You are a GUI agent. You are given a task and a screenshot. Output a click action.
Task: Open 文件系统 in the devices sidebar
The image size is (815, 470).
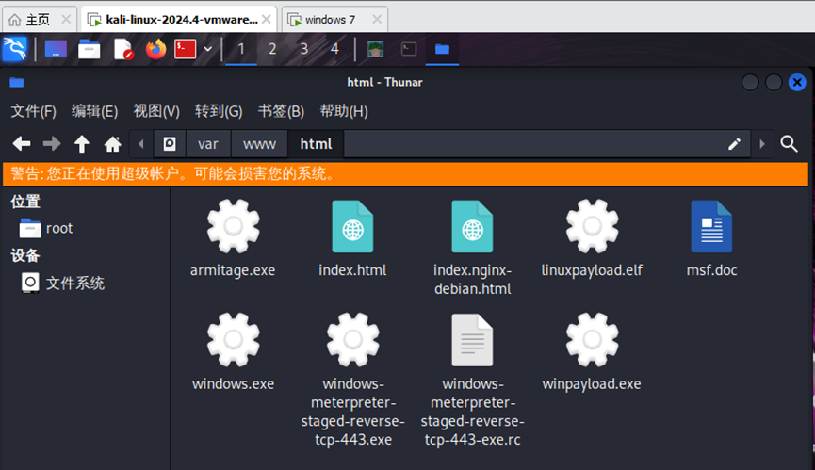(62, 284)
